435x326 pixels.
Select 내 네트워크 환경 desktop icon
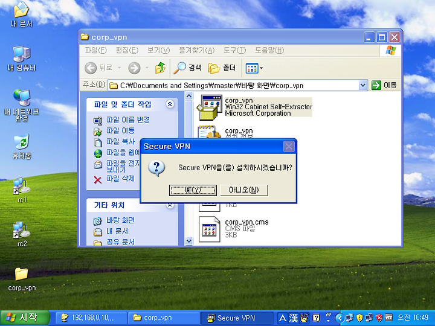(x=22, y=106)
